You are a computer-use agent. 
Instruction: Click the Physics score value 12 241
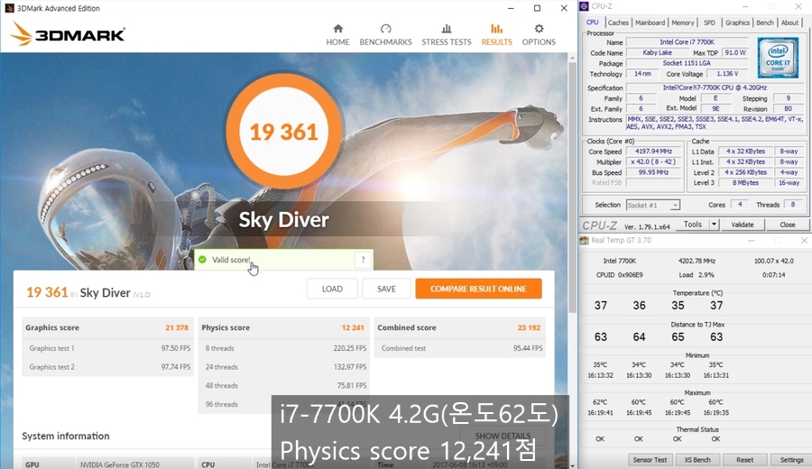[x=353, y=327]
